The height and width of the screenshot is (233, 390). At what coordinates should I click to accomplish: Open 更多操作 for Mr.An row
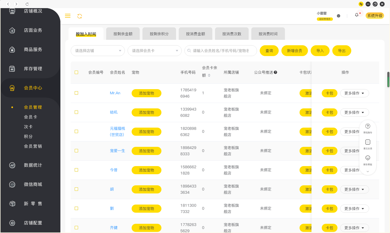pos(355,93)
